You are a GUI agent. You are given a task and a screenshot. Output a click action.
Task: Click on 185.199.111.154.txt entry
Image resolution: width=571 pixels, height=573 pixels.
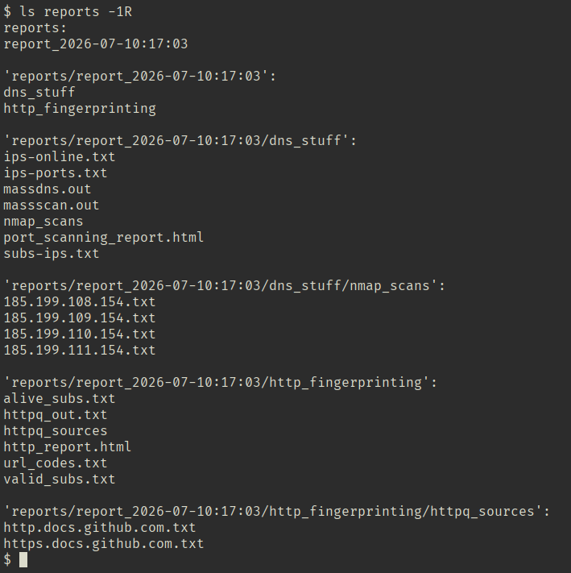click(80, 350)
